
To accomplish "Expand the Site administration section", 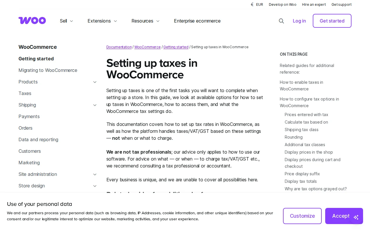I will pos(95,174).
